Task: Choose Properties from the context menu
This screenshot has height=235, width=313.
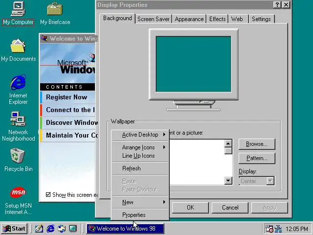Action: pos(140,215)
